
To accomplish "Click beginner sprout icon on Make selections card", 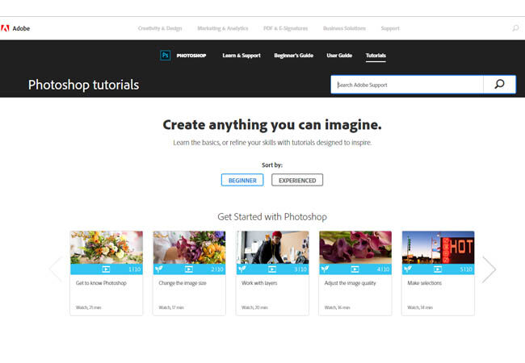I will tap(407, 269).
